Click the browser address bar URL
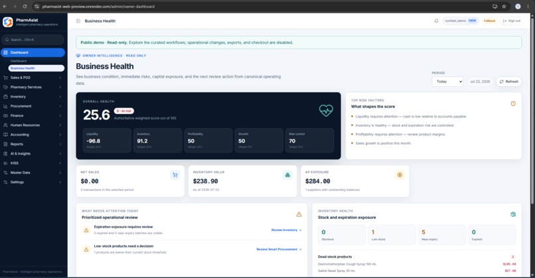The image size is (535, 278). click(98, 7)
